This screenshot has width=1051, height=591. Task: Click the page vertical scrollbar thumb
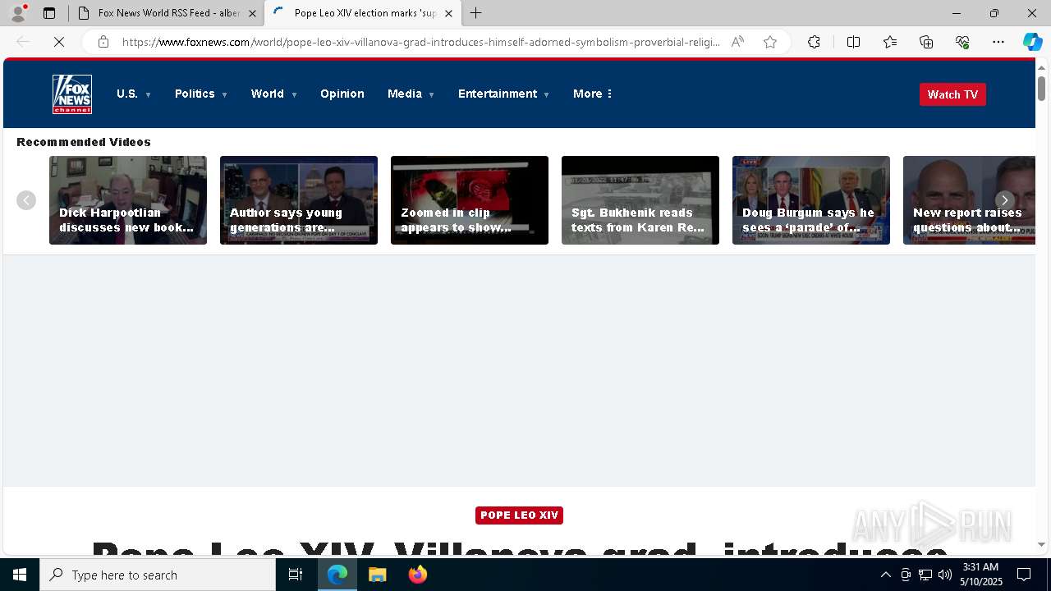(x=1042, y=88)
